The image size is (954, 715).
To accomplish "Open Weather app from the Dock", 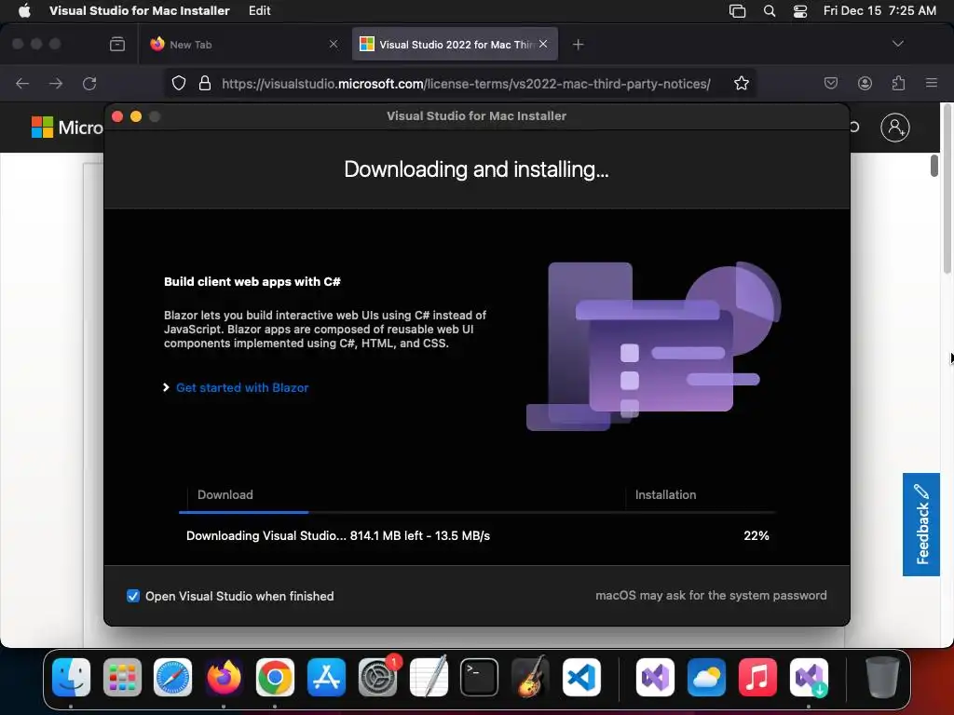I will (706, 677).
